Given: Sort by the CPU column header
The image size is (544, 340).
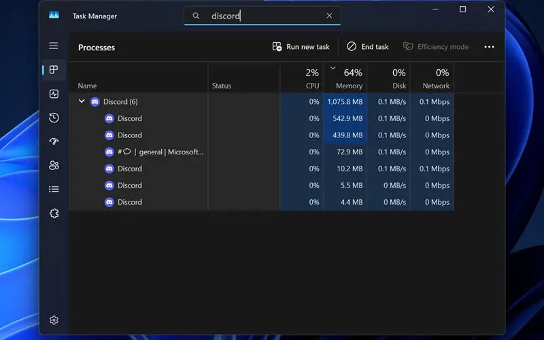Looking at the screenshot, I should point(301,78).
